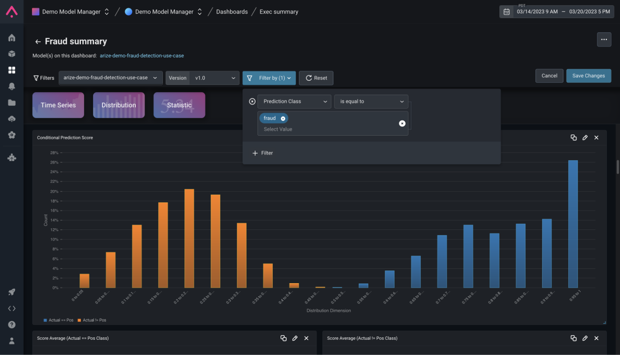Open the three-dot more options button
Viewport: 620px width, 355px height.
pyautogui.click(x=604, y=40)
